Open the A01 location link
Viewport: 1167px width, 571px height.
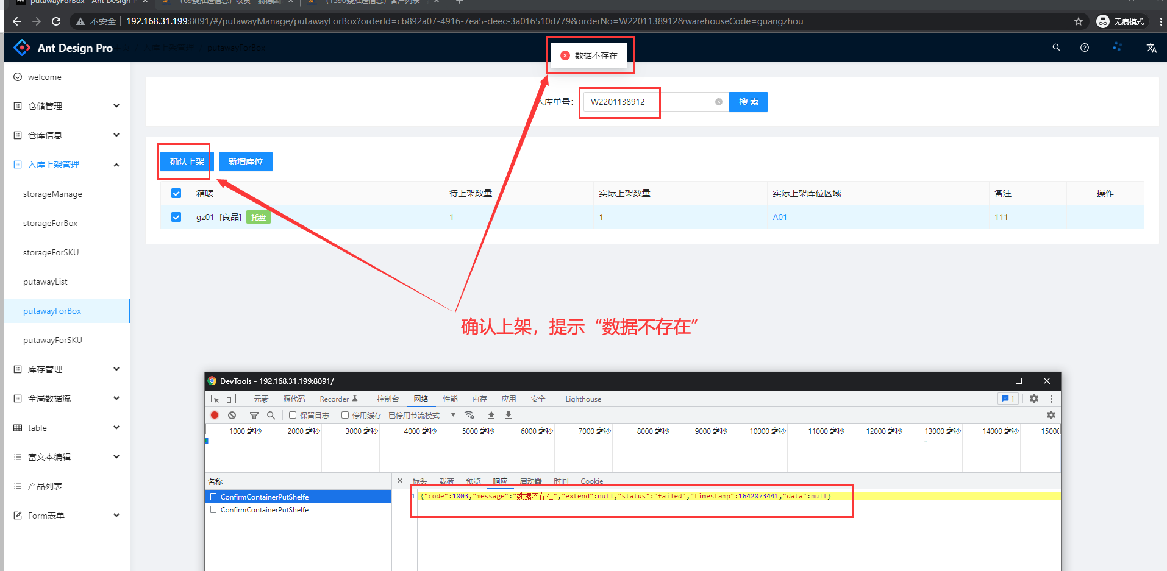[779, 217]
